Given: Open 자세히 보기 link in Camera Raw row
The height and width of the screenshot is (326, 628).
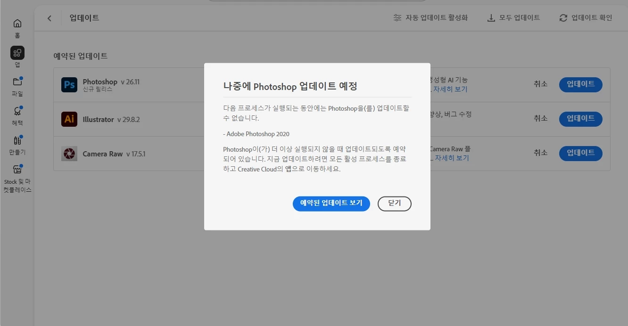Looking at the screenshot, I should [452, 158].
